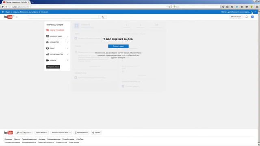Open the Firefox hamburger menu

(x=257, y=7)
